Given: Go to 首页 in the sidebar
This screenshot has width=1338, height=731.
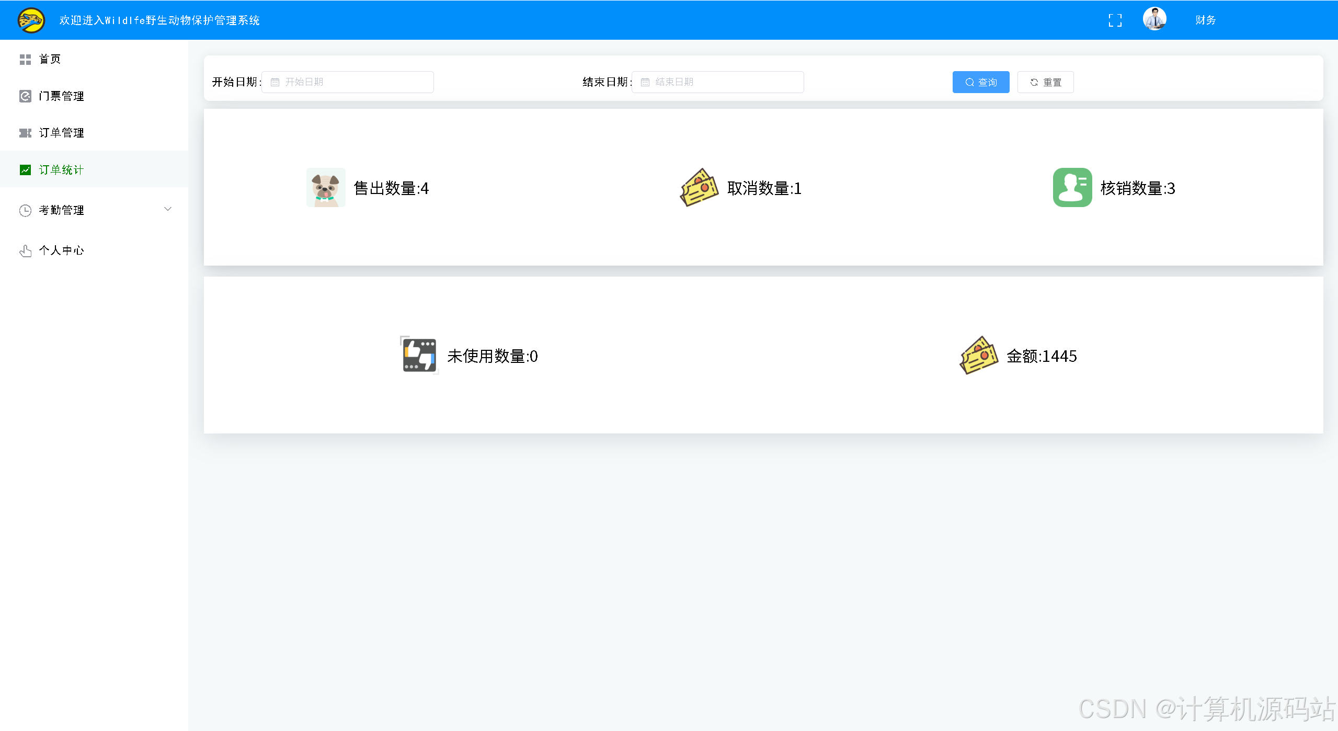Looking at the screenshot, I should pos(94,59).
